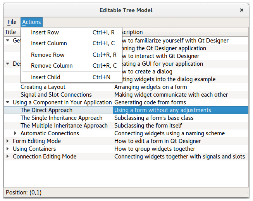Select The Single Inheritance Approach row

tap(61, 118)
